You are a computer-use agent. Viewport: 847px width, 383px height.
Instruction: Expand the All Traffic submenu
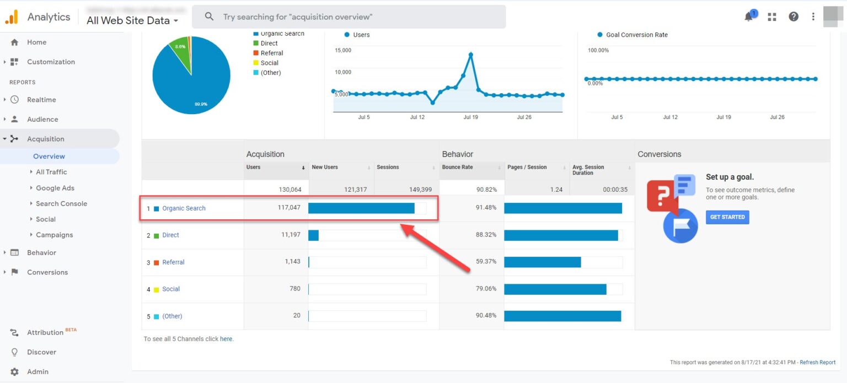51,172
